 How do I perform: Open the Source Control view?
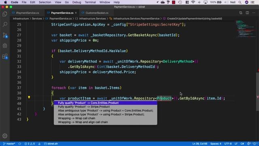pos(5,35)
